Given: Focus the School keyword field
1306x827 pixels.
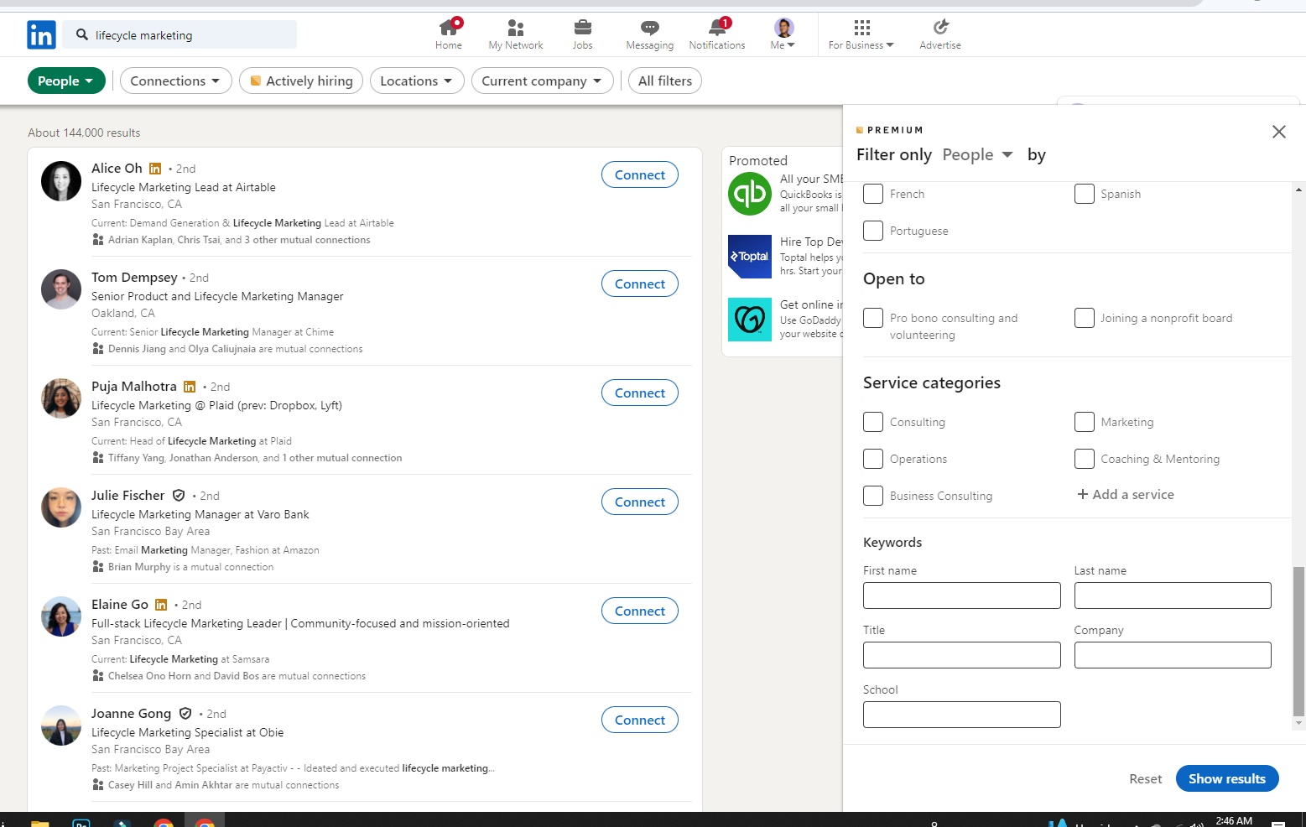Looking at the screenshot, I should coord(962,715).
